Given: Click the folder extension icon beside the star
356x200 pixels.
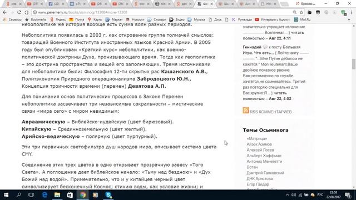Looking at the screenshot, I should (309, 12).
